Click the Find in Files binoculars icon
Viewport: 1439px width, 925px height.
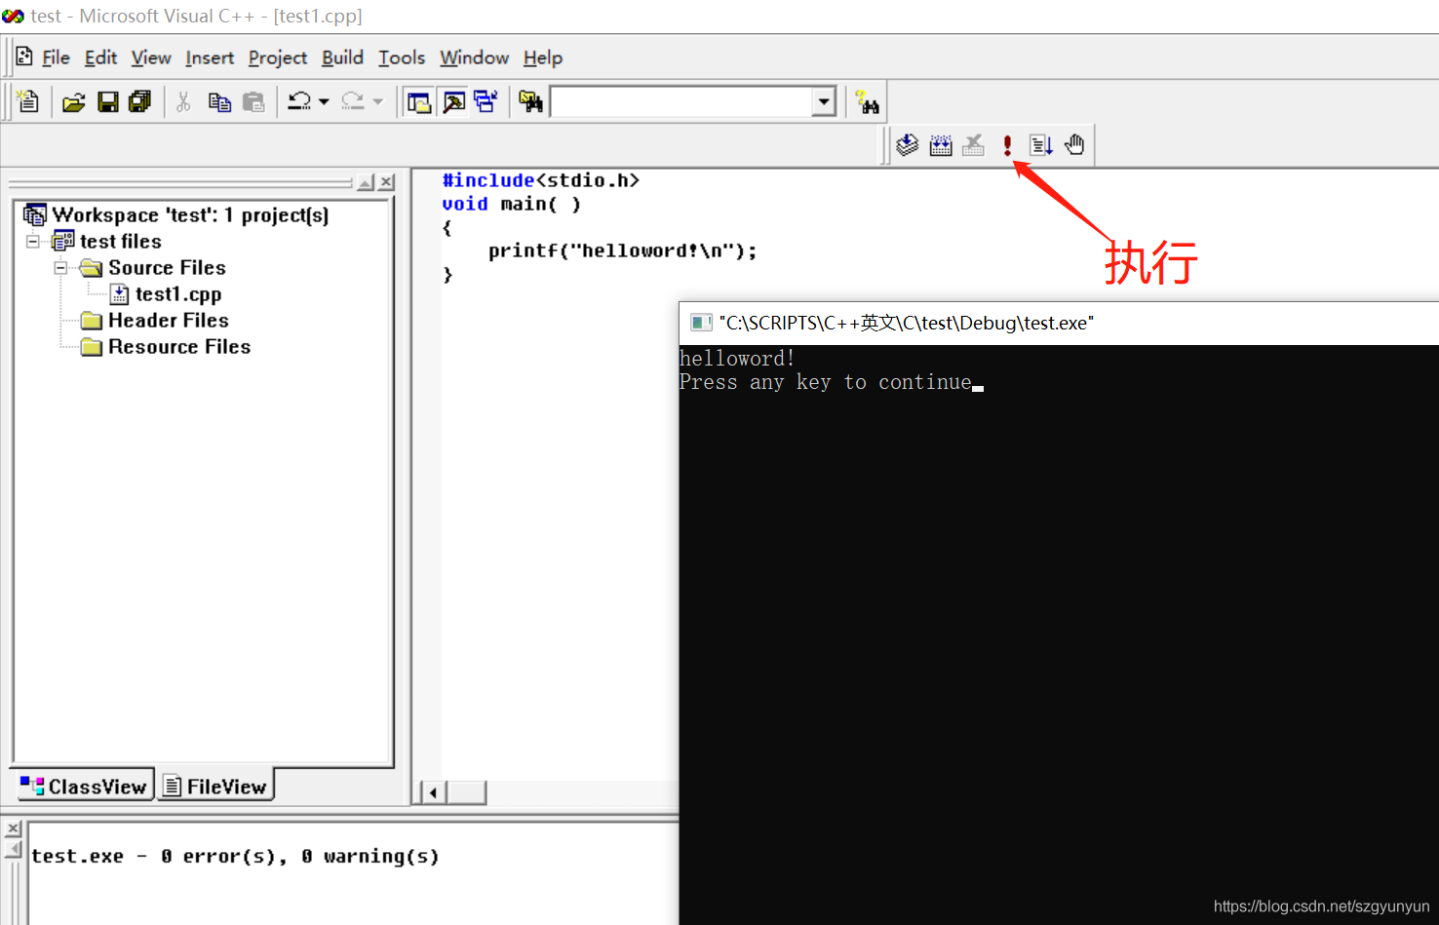530,101
